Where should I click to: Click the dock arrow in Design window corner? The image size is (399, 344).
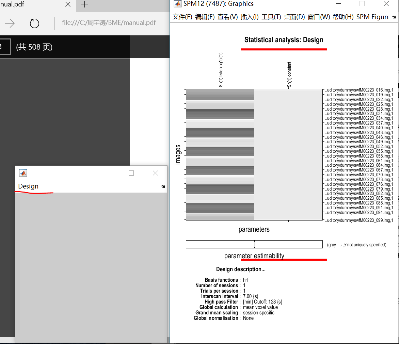[x=163, y=186]
